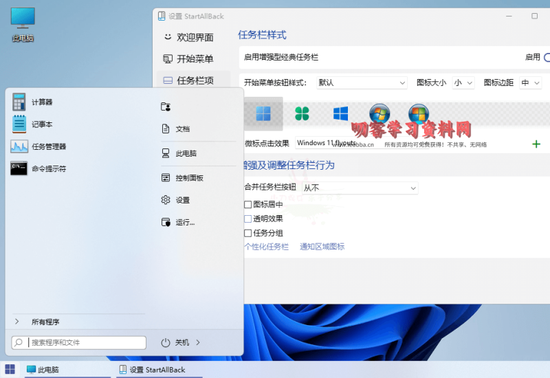Click the Windows start button on taskbar

10,369
